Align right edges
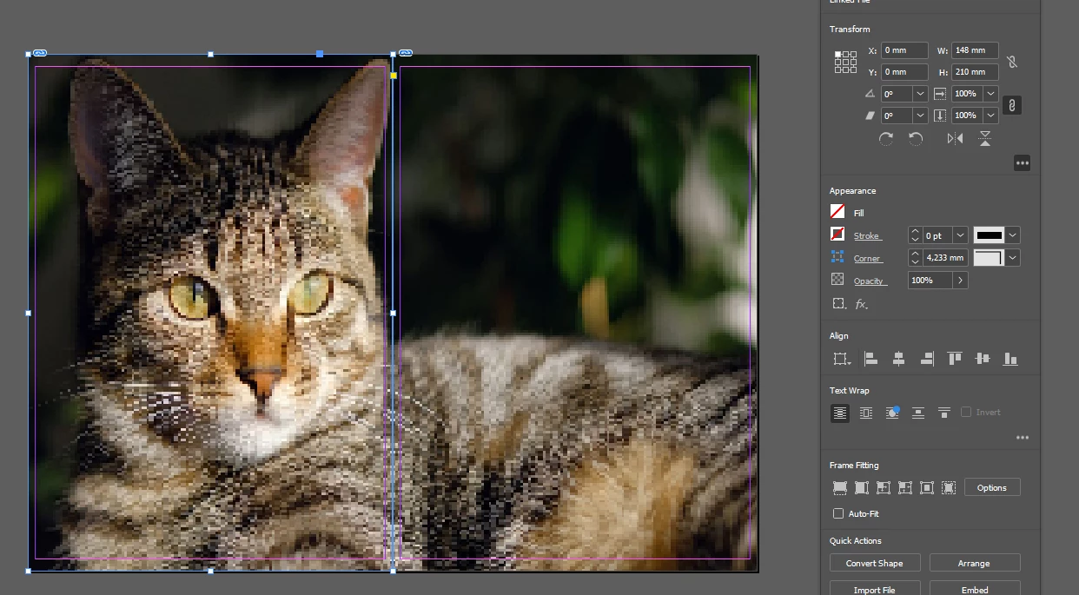The width and height of the screenshot is (1079, 595). tap(927, 359)
